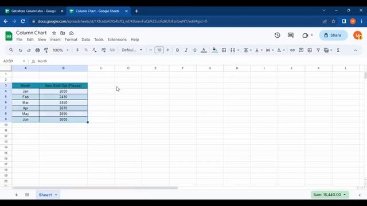Select the Sheet1 tab

coord(48,195)
